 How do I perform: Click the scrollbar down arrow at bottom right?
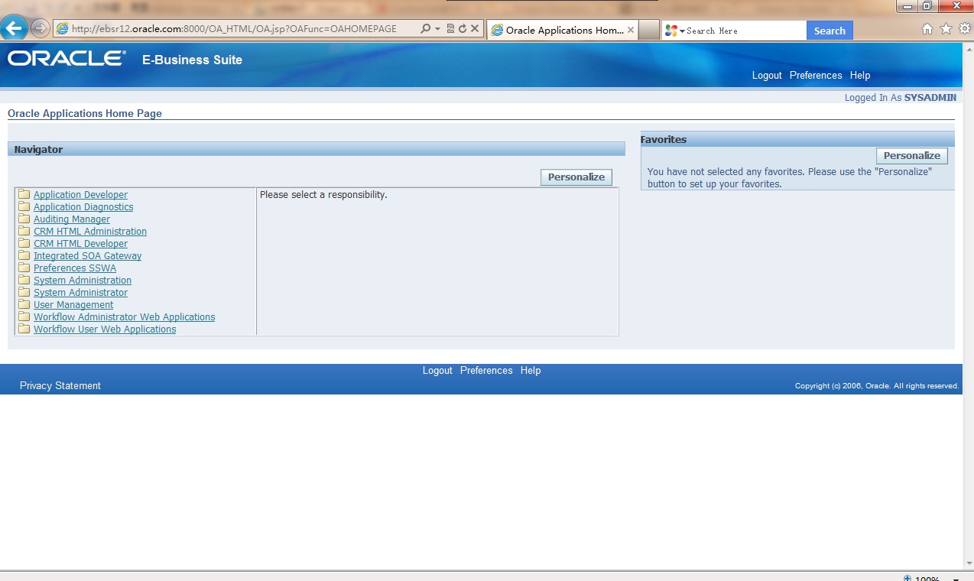pyautogui.click(x=968, y=563)
